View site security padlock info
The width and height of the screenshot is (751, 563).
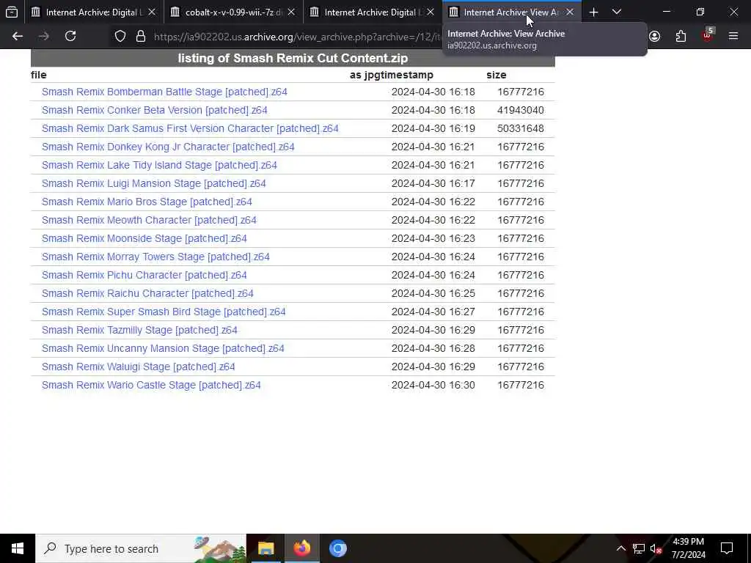pos(140,37)
